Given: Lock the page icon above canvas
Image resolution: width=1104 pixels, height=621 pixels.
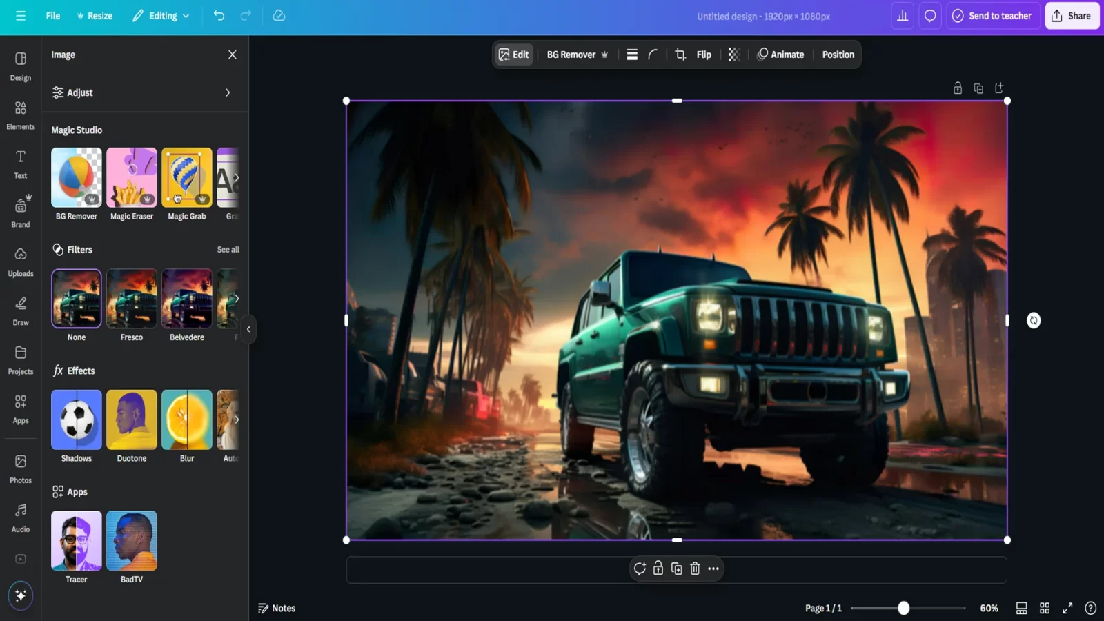Looking at the screenshot, I should click(958, 88).
